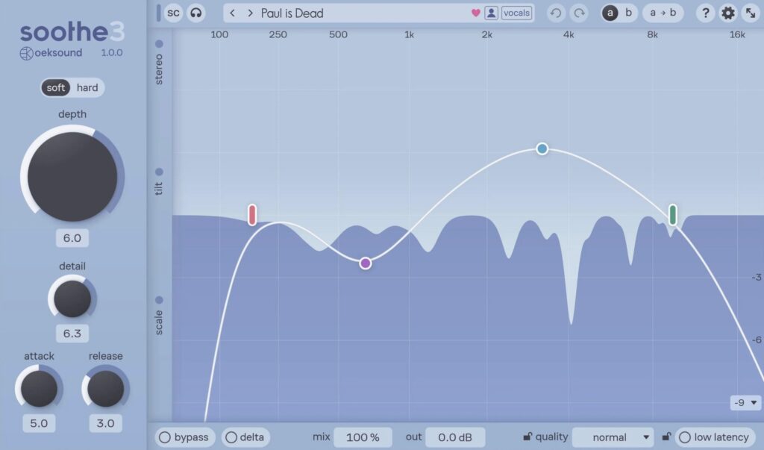Screen dimensions: 764x450
Task: Switch to soft mode
Action: point(55,88)
